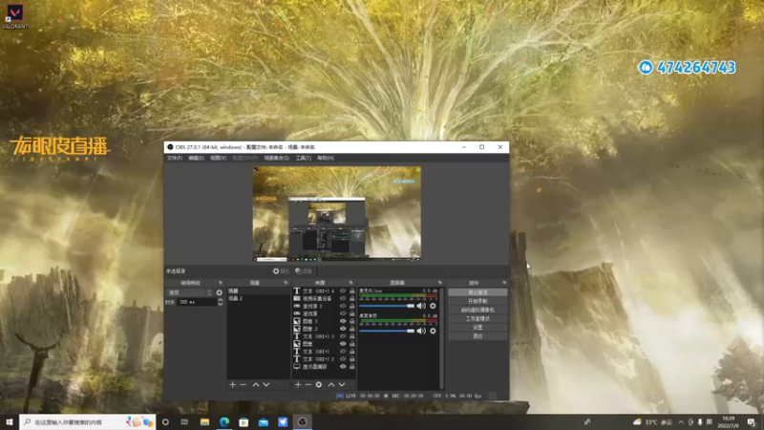The height and width of the screenshot is (430, 764).
Task: Add a new source with plus icon
Action: click(x=298, y=385)
